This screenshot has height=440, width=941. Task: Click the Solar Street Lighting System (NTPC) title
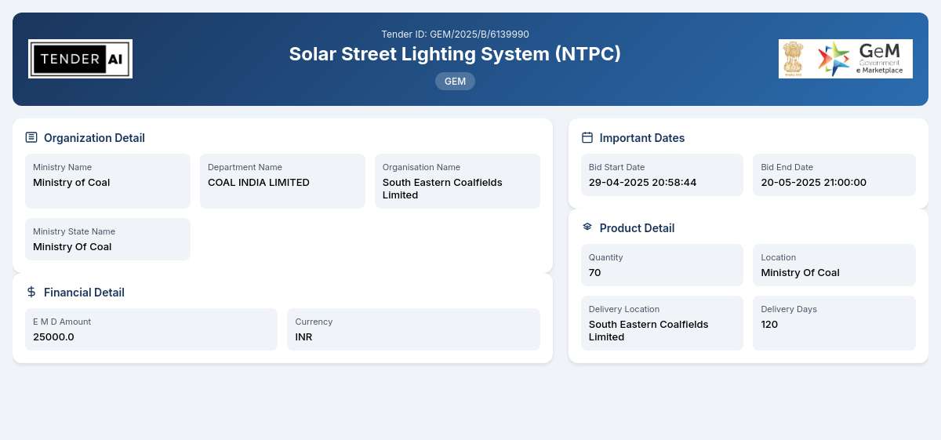(455, 54)
